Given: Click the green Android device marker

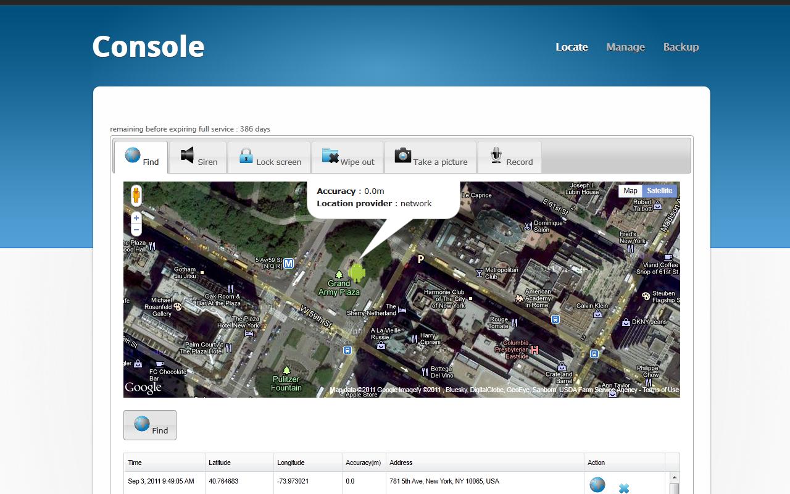Looking at the screenshot, I should pos(357,272).
